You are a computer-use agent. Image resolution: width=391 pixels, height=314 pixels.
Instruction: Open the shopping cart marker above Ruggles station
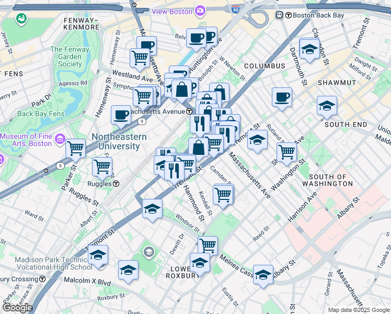102,167
